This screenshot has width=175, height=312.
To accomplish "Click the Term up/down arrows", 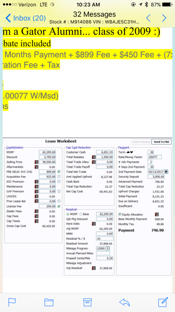I will click(x=130, y=152).
